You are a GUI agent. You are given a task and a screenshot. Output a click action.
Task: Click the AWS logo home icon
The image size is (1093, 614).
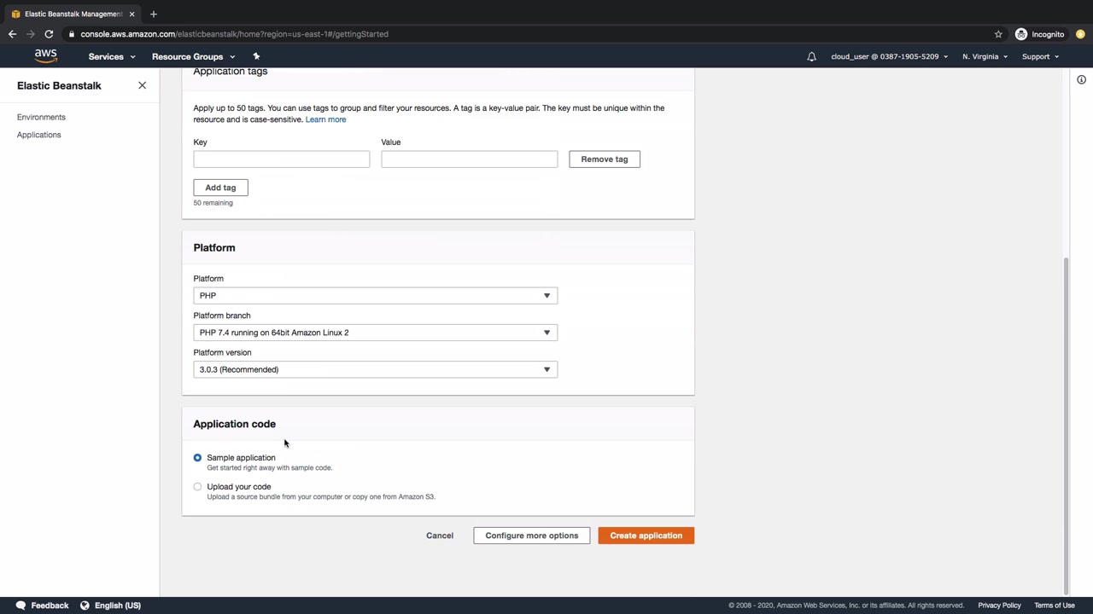(45, 56)
